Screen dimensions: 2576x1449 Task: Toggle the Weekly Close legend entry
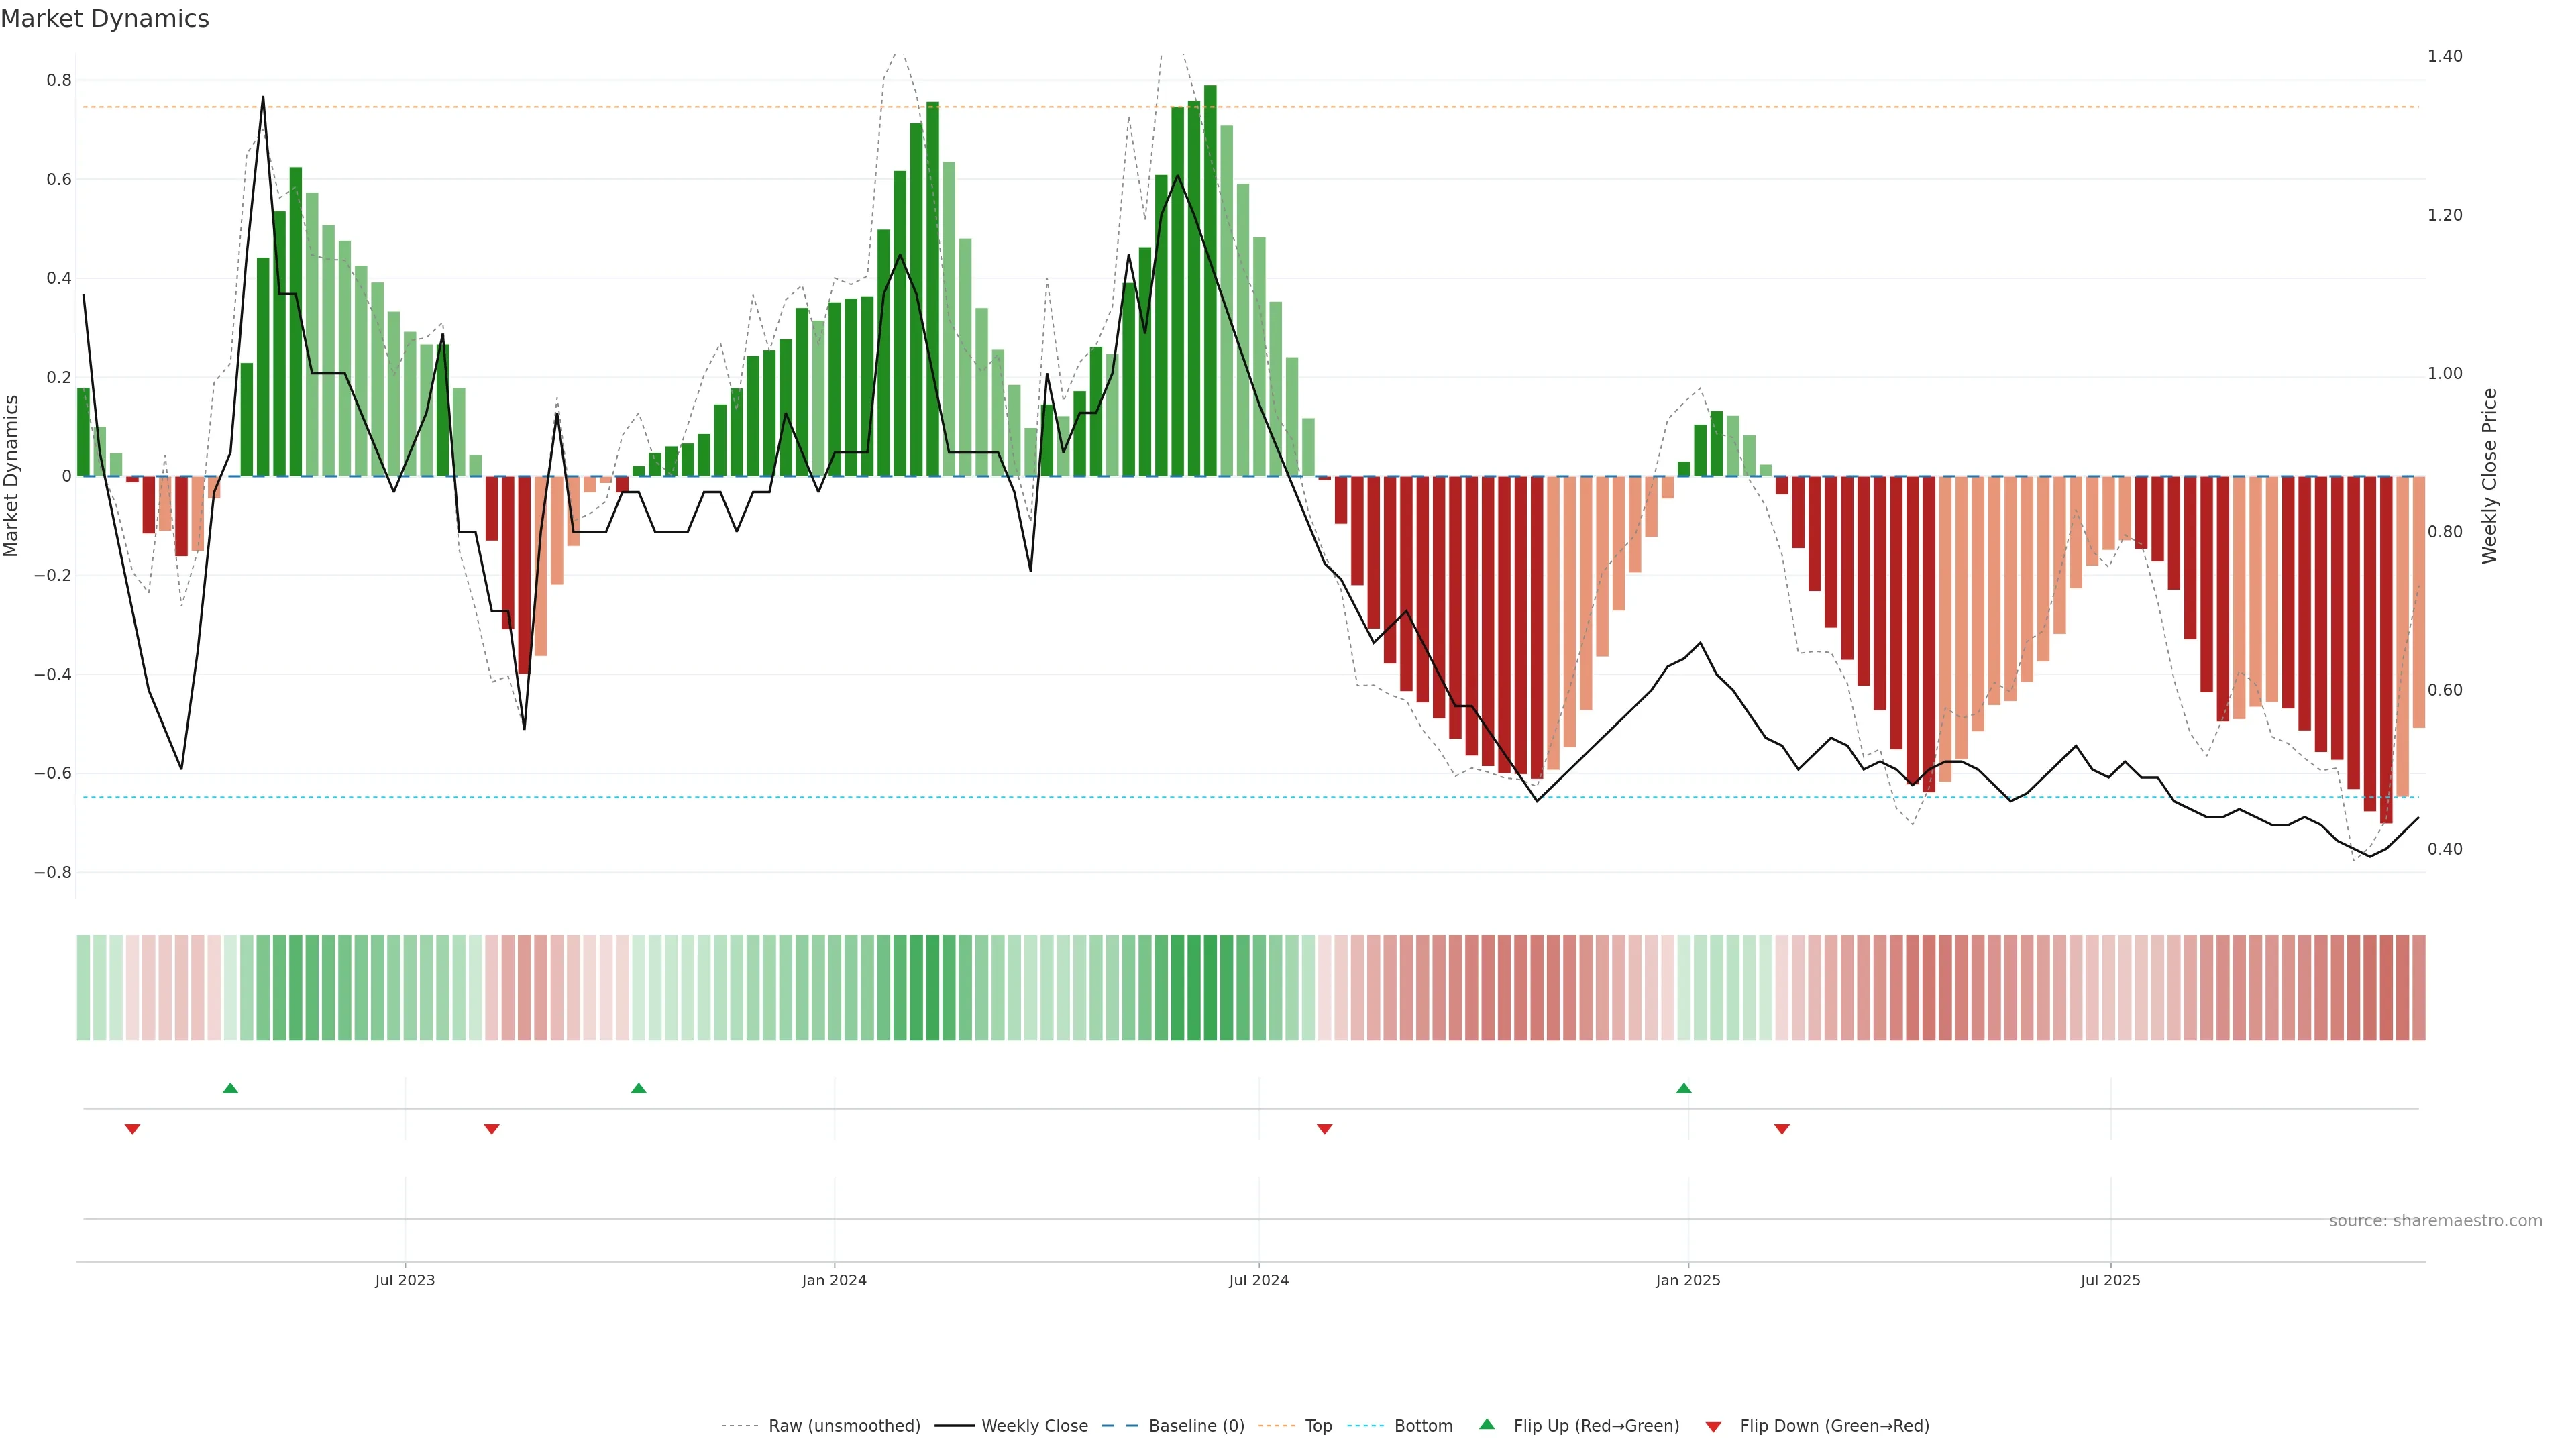(x=1034, y=1426)
